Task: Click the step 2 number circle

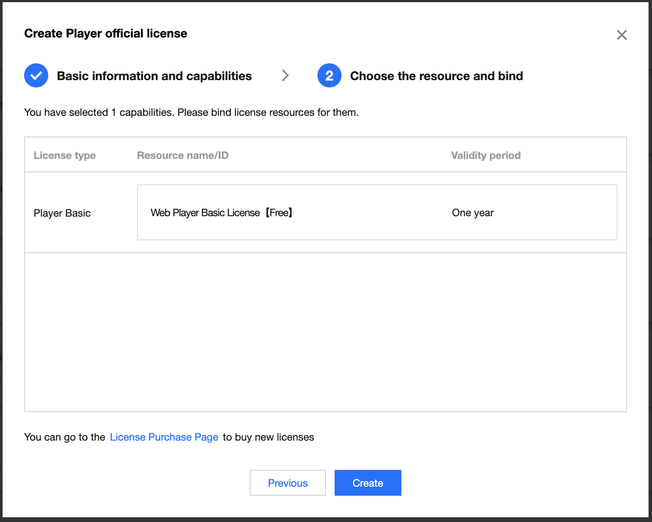Action: click(329, 76)
